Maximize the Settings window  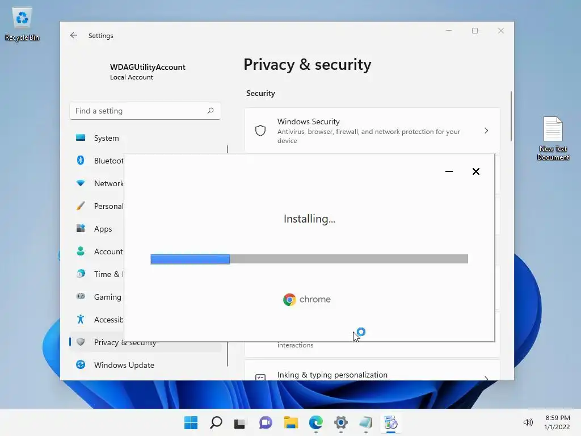(475, 31)
